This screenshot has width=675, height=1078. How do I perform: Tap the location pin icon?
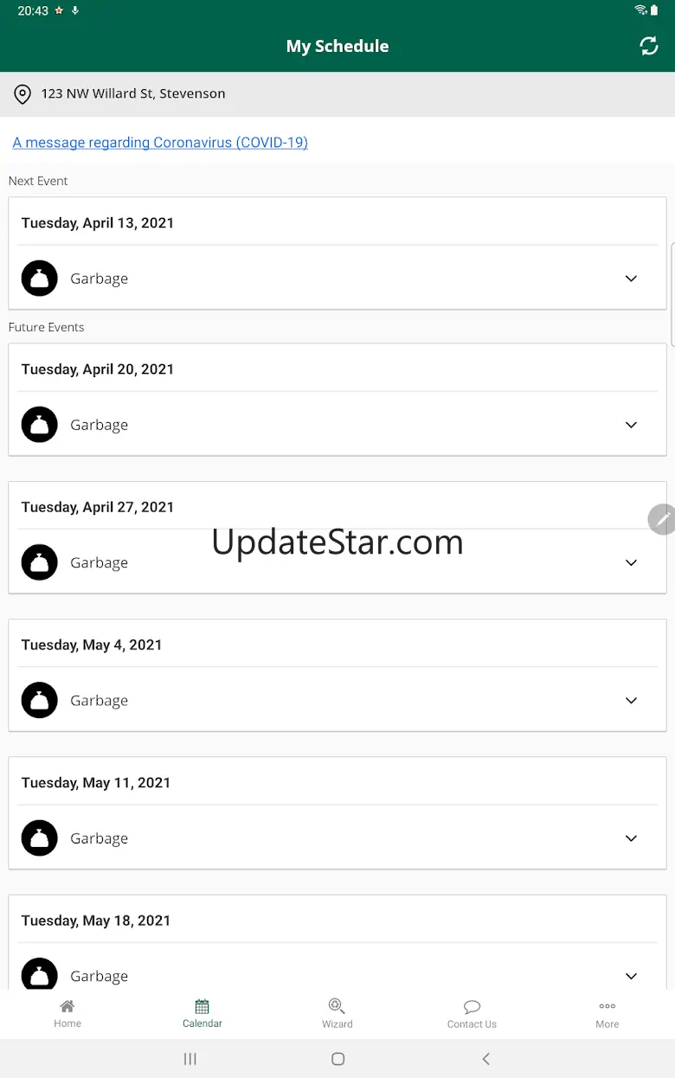(23, 94)
